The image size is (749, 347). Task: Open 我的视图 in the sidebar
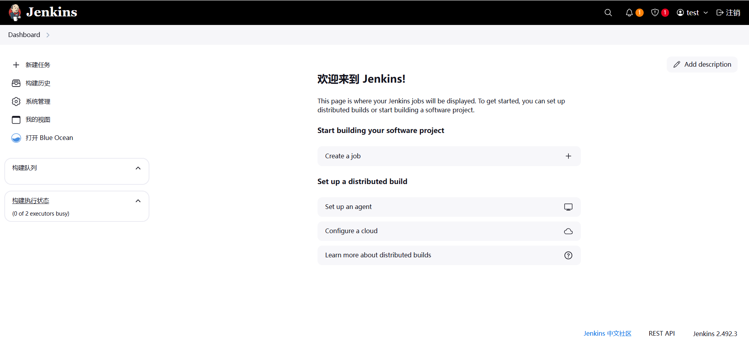coord(38,120)
